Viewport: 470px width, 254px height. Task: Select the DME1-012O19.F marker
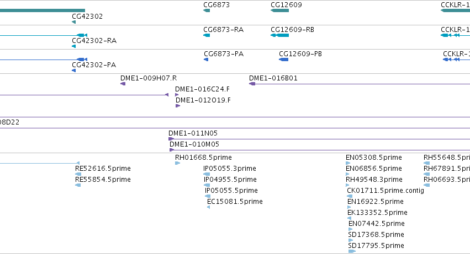(x=178, y=106)
